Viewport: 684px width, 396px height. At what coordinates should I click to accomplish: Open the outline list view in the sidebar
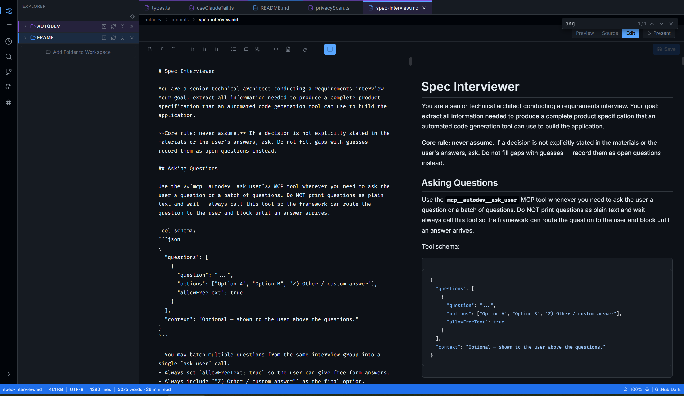coord(9,26)
